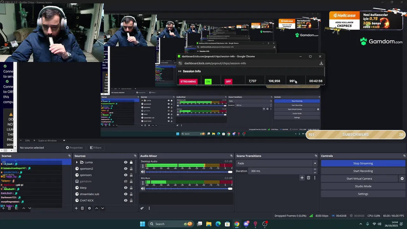The width and height of the screenshot is (407, 229).
Task: Unlock the Lumia source lock
Action: (131, 162)
